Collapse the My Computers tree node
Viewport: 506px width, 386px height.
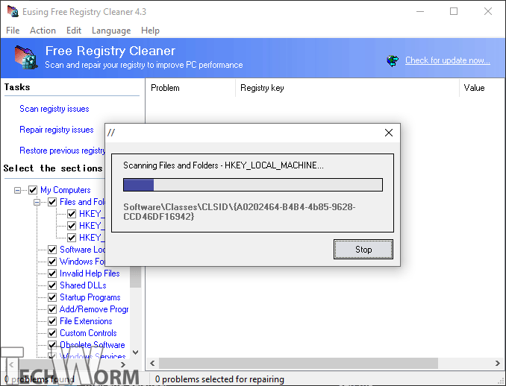(17, 190)
